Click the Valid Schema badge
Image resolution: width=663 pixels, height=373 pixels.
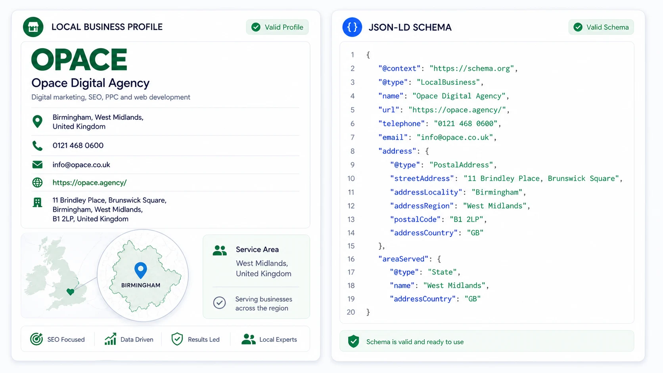click(601, 27)
